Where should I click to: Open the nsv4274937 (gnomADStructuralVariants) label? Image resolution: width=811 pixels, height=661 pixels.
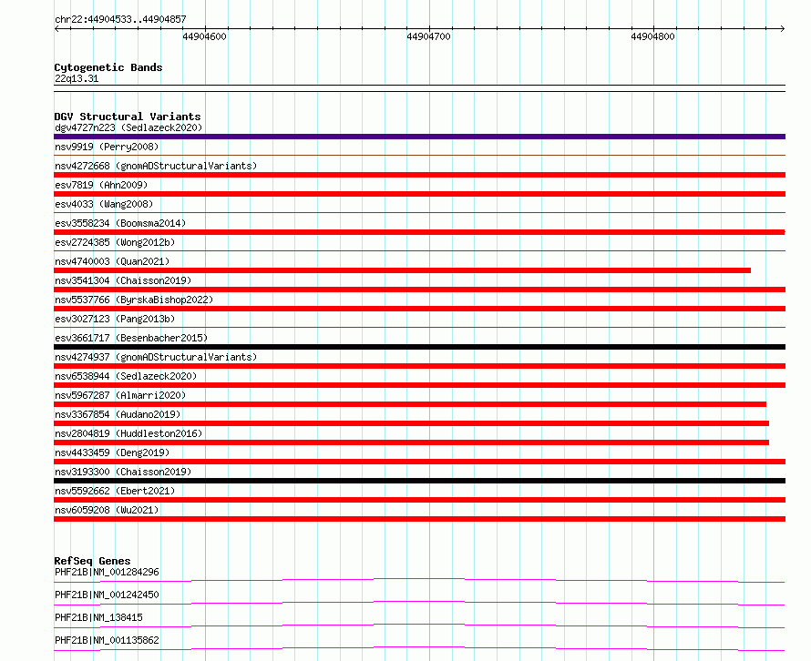(156, 357)
